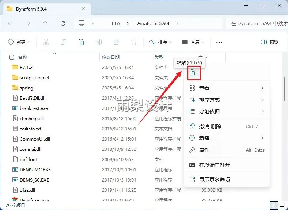Toggle the select all checkbox in header
The width and height of the screenshot is (288, 210).
point(11,57)
